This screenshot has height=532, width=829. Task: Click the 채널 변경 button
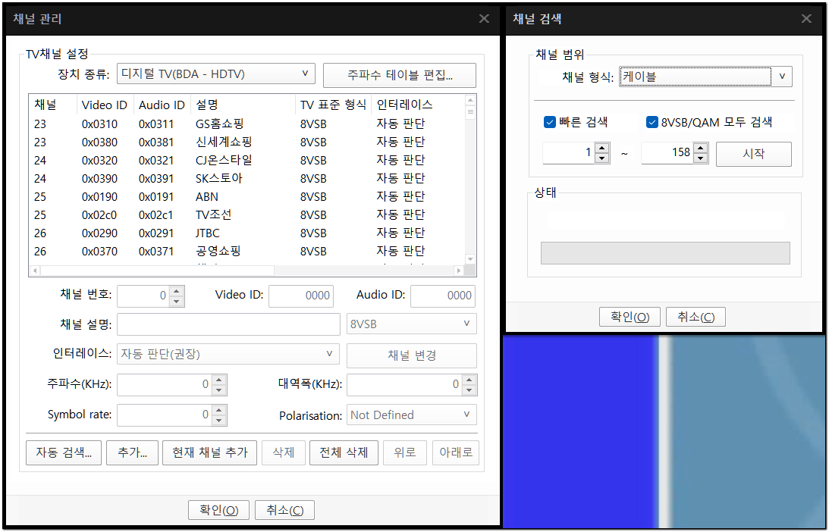(411, 355)
